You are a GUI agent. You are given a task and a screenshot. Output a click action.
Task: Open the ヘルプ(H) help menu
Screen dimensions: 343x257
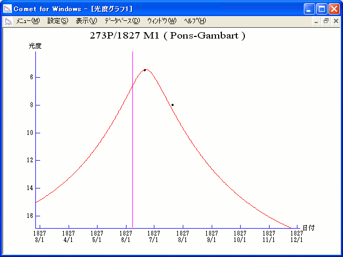pos(195,21)
